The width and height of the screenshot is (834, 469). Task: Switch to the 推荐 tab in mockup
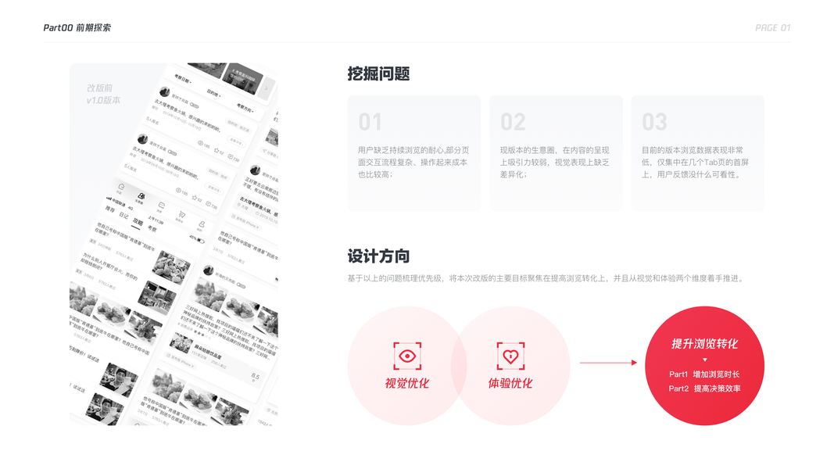[110, 209]
